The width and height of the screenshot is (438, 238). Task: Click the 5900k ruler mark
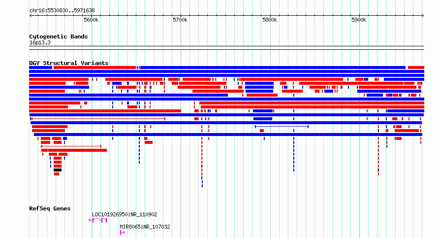click(359, 20)
